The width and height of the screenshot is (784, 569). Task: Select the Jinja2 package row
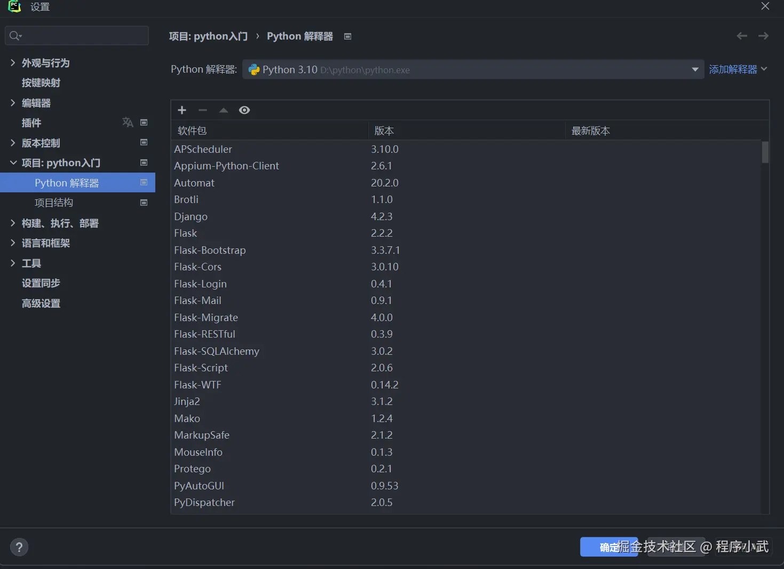466,401
